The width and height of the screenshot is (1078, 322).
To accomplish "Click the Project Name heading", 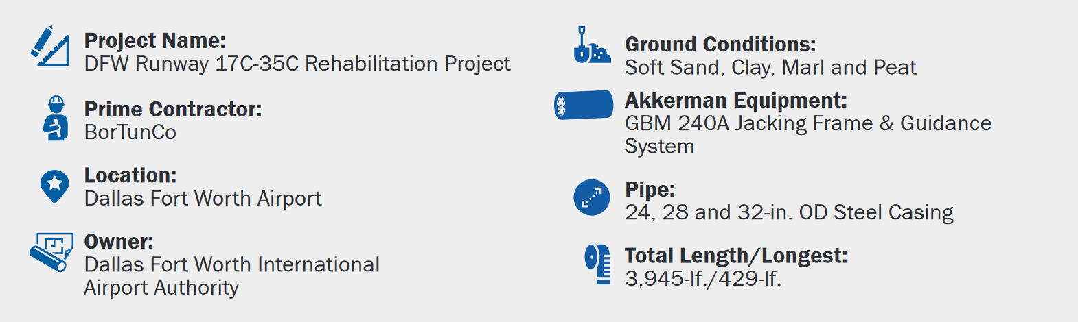I will [155, 41].
